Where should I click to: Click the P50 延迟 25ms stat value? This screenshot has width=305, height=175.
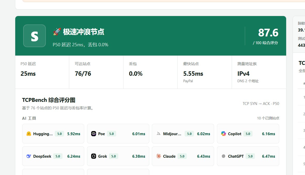click(28, 74)
